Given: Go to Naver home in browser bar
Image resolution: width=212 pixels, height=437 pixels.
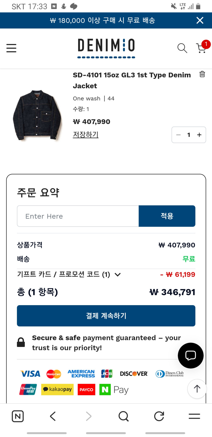Looking at the screenshot, I should click(x=18, y=416).
